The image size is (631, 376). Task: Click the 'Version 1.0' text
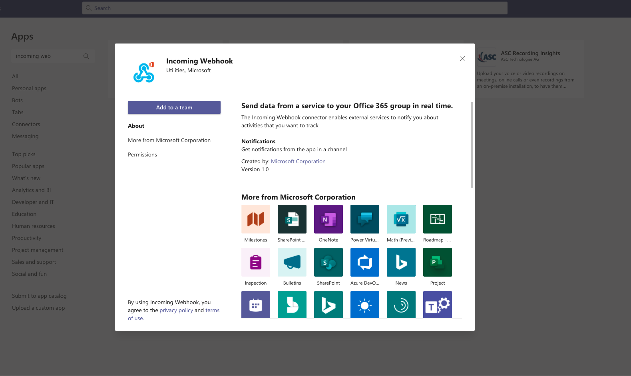point(255,169)
